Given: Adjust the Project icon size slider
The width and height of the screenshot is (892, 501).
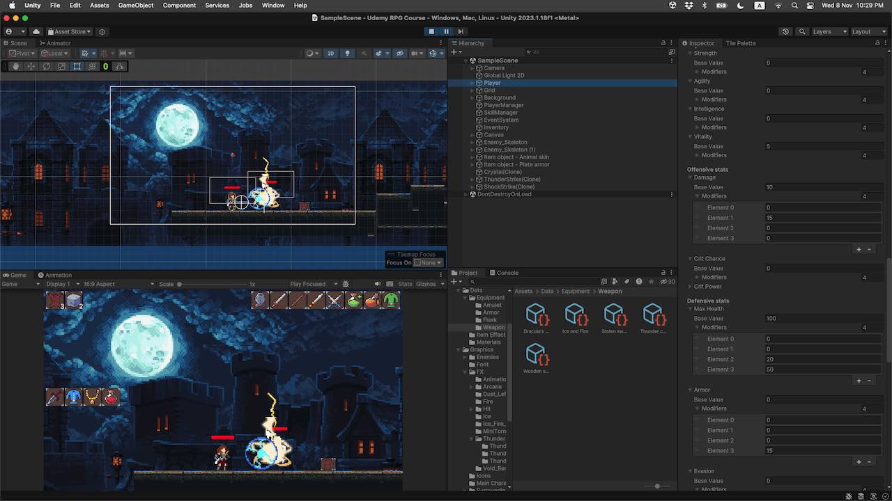Looking at the screenshot, I should tap(657, 486).
